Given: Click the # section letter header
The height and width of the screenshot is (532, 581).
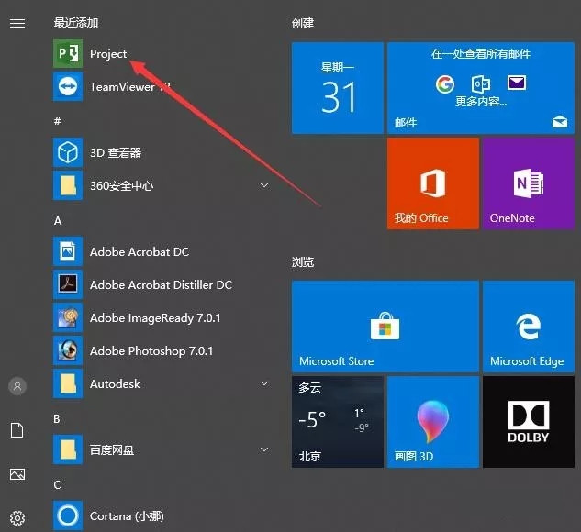Looking at the screenshot, I should [x=58, y=121].
